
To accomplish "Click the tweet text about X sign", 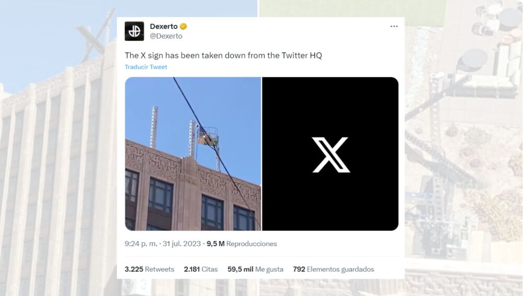I will click(x=223, y=55).
